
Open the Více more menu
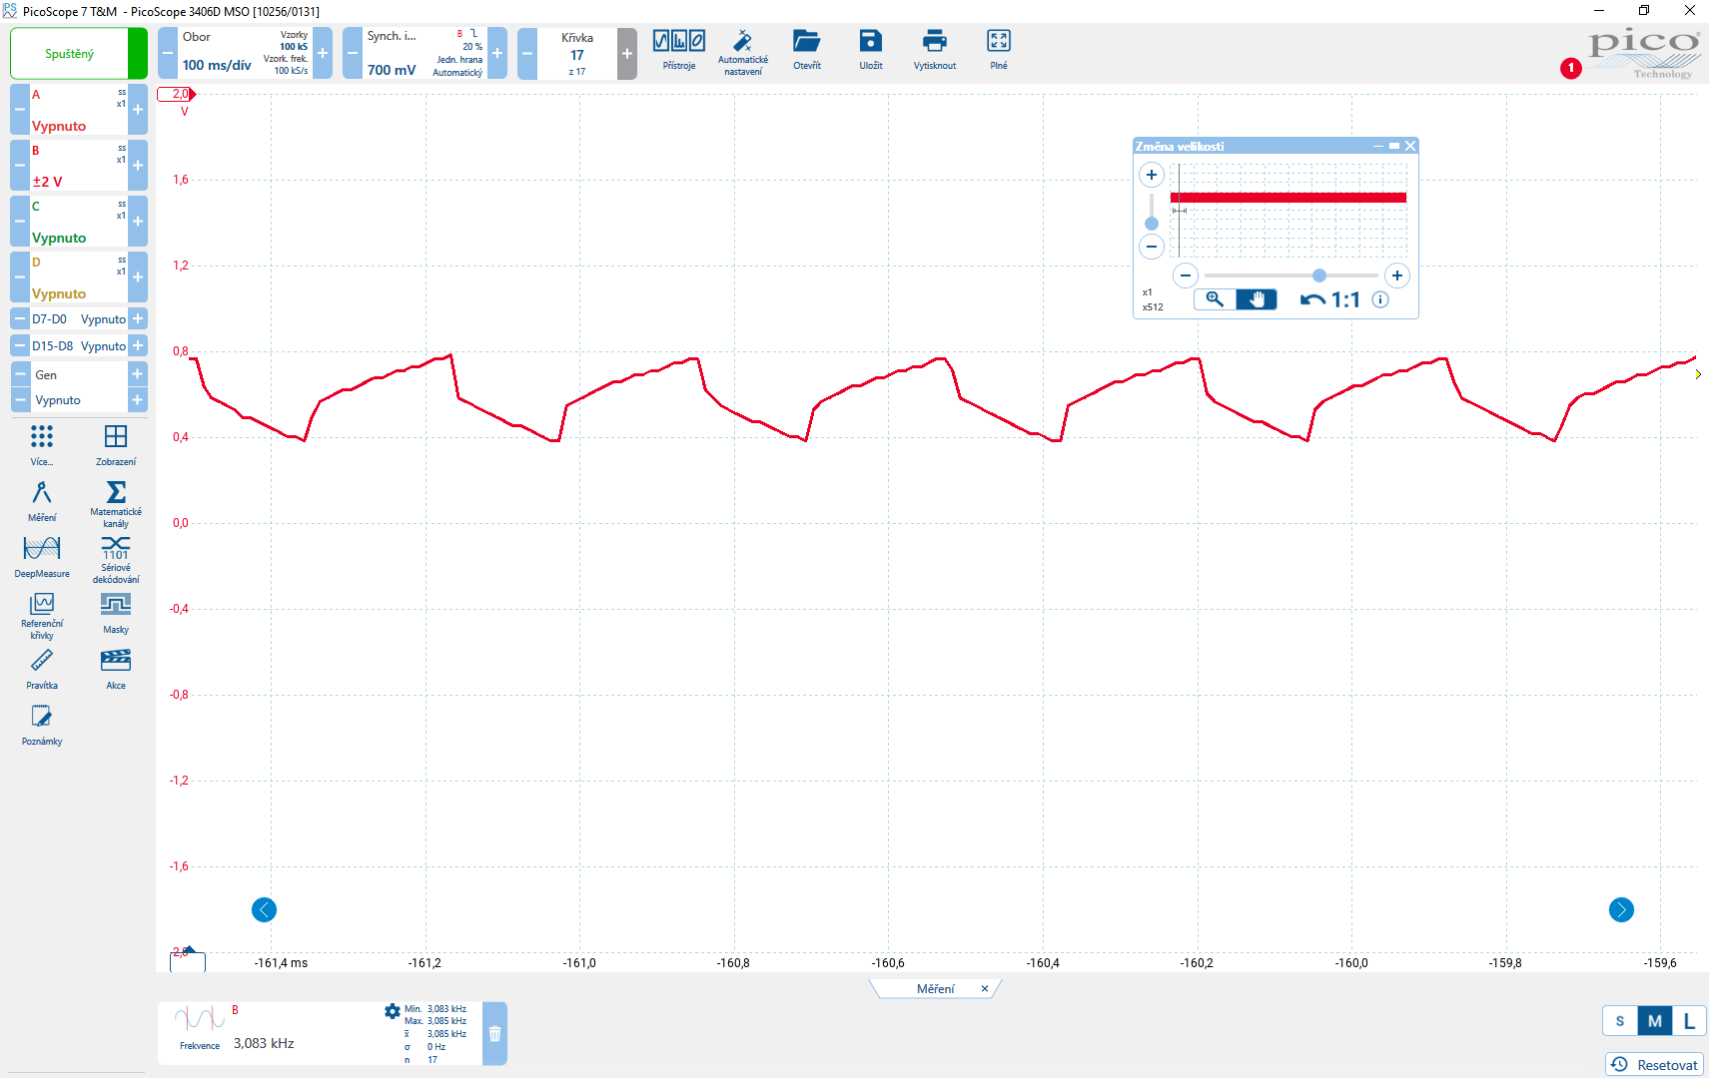point(42,444)
